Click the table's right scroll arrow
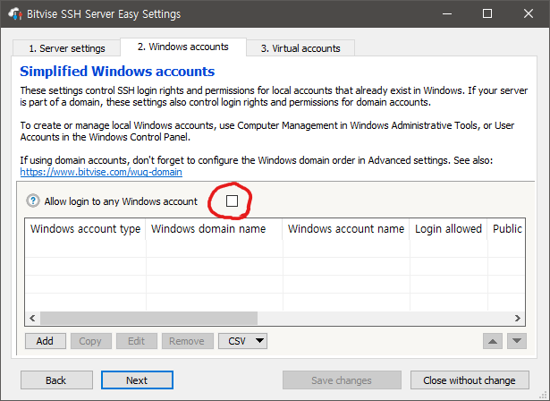 click(518, 318)
